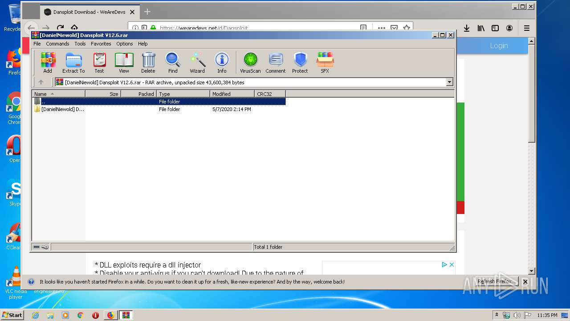Open the Favorites menu
This screenshot has width=570, height=321.
101,44
